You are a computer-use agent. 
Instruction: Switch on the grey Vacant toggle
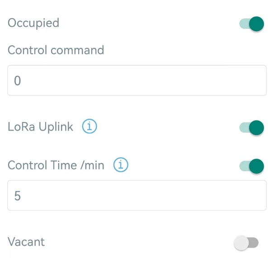click(x=246, y=243)
